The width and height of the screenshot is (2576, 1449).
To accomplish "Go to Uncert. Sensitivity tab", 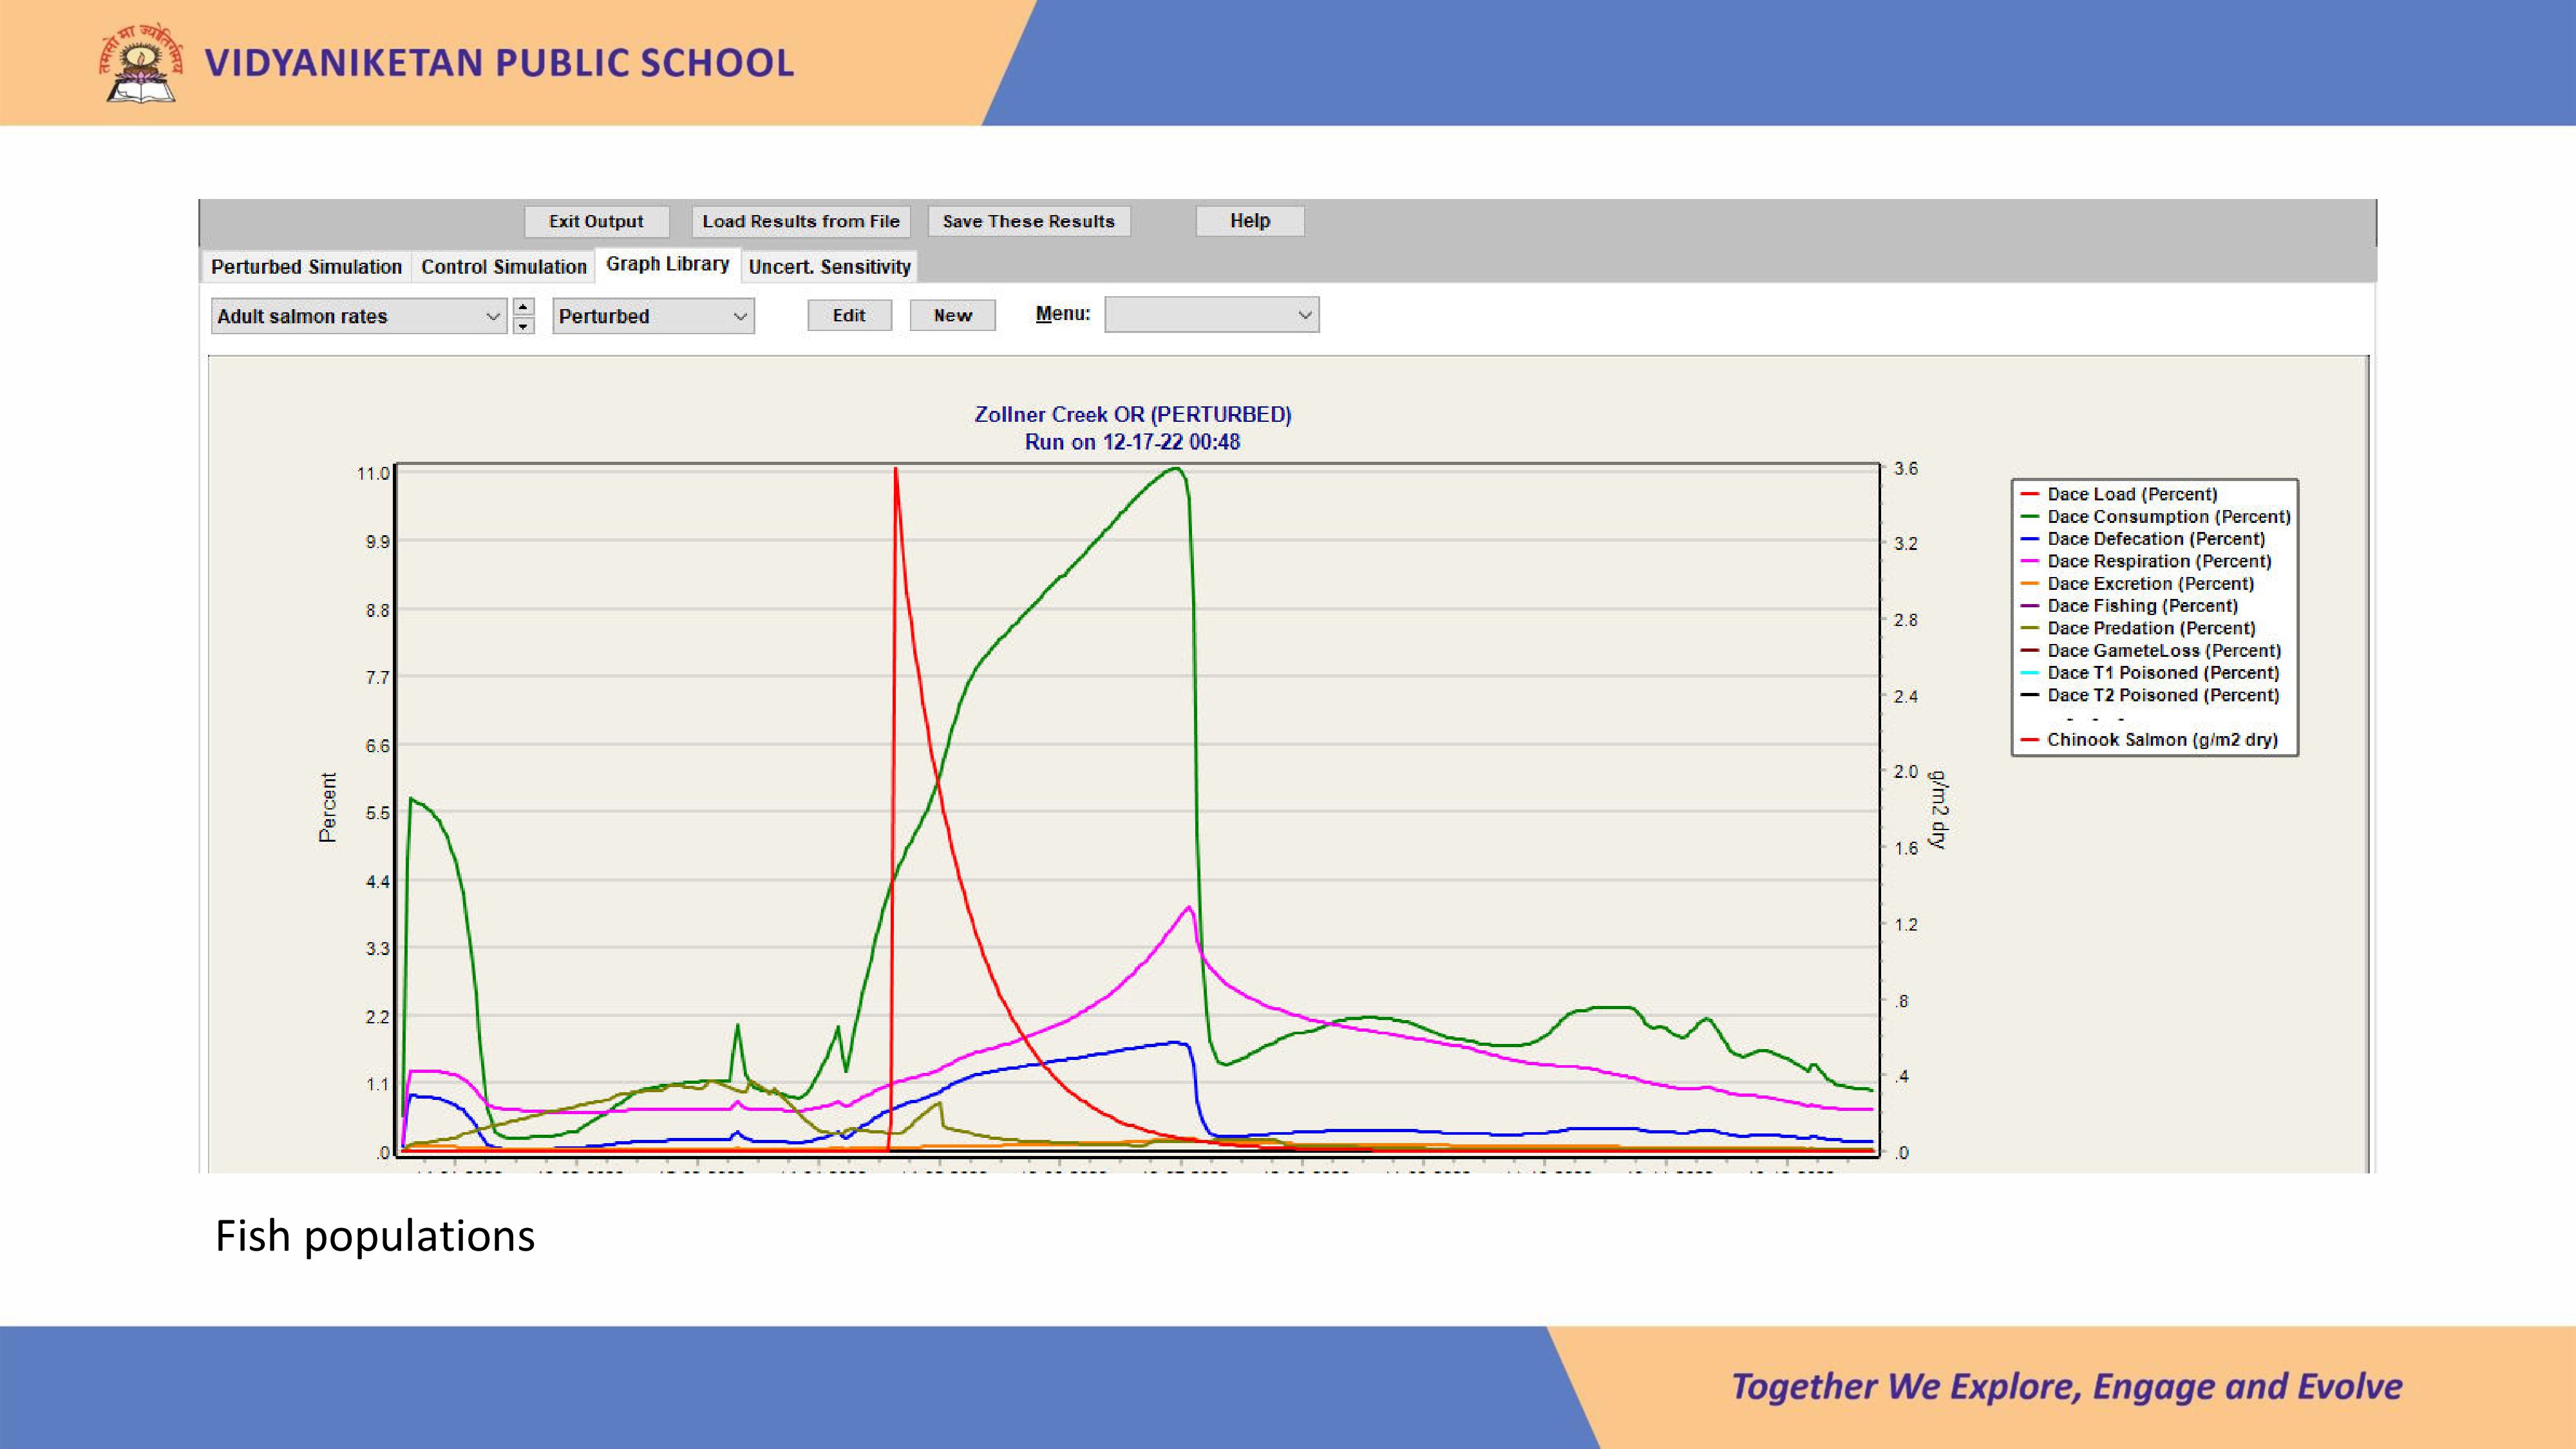I will point(829,267).
